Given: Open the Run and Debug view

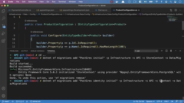Looking at the screenshot, I should (3, 33).
